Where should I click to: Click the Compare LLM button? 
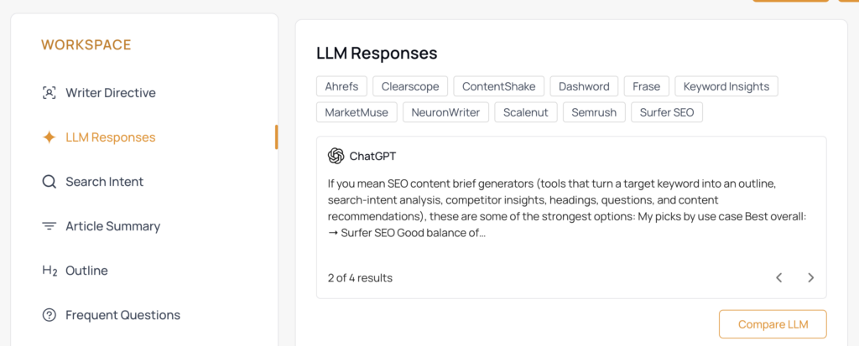[x=773, y=324]
